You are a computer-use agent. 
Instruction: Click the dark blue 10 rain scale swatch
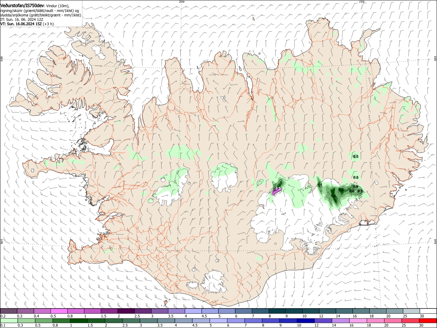pyautogui.click(x=305, y=320)
